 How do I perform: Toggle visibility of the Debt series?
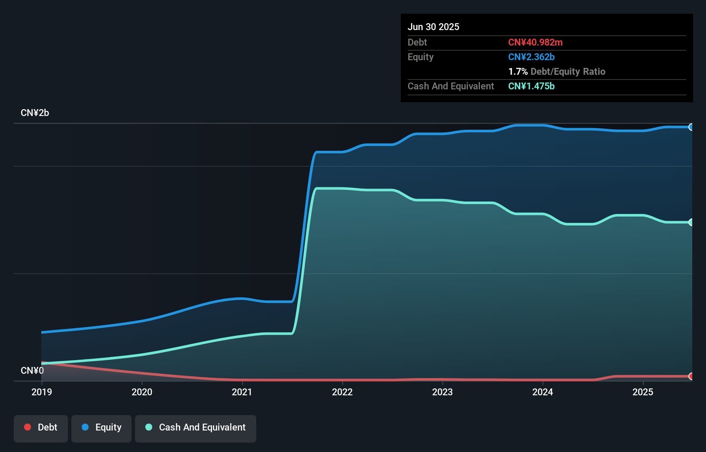41,428
